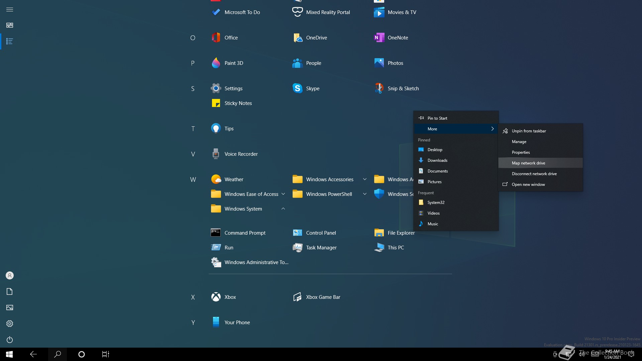642x361 pixels.
Task: Launch Your Phone app
Action: coord(231,323)
